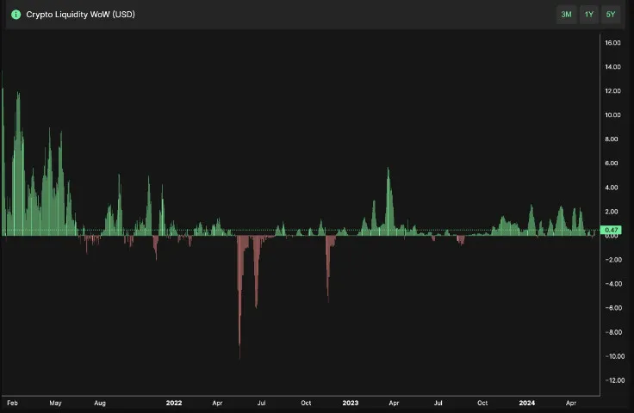Viewport: 634px width, 413px height.
Task: Click the Feb label on time axis
Action: point(12,403)
